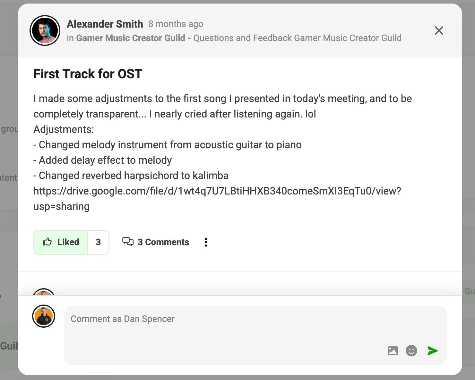475x380 pixels.
Task: View the like count of 3
Action: (x=98, y=242)
